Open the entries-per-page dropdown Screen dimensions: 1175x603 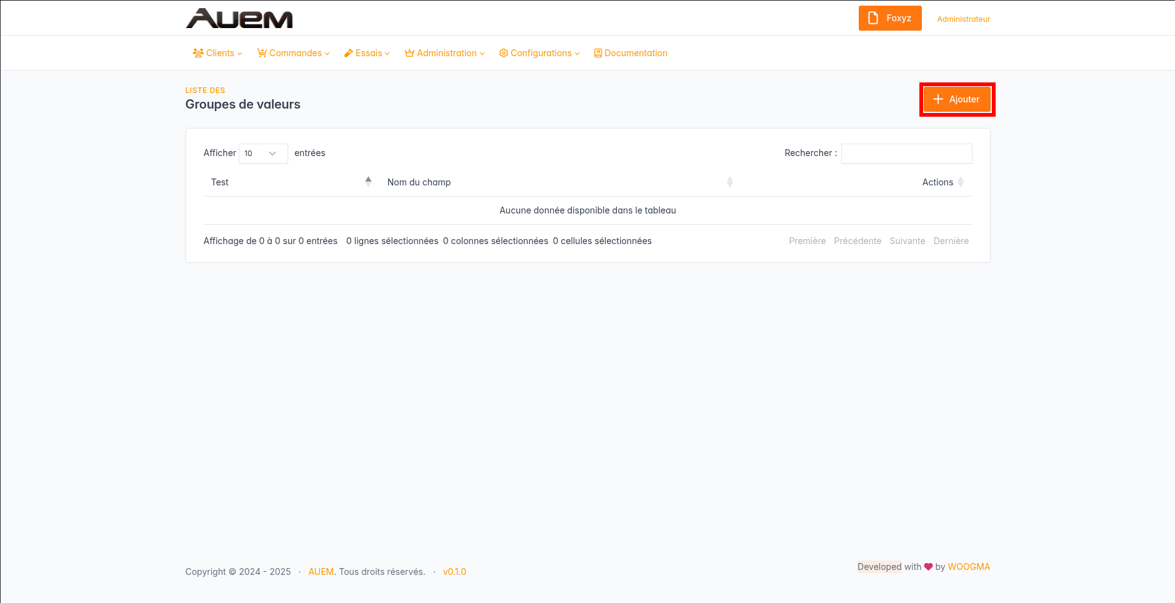262,154
